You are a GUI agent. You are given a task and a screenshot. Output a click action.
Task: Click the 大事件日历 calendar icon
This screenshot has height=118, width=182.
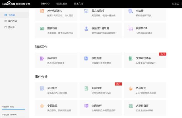coord(131,106)
